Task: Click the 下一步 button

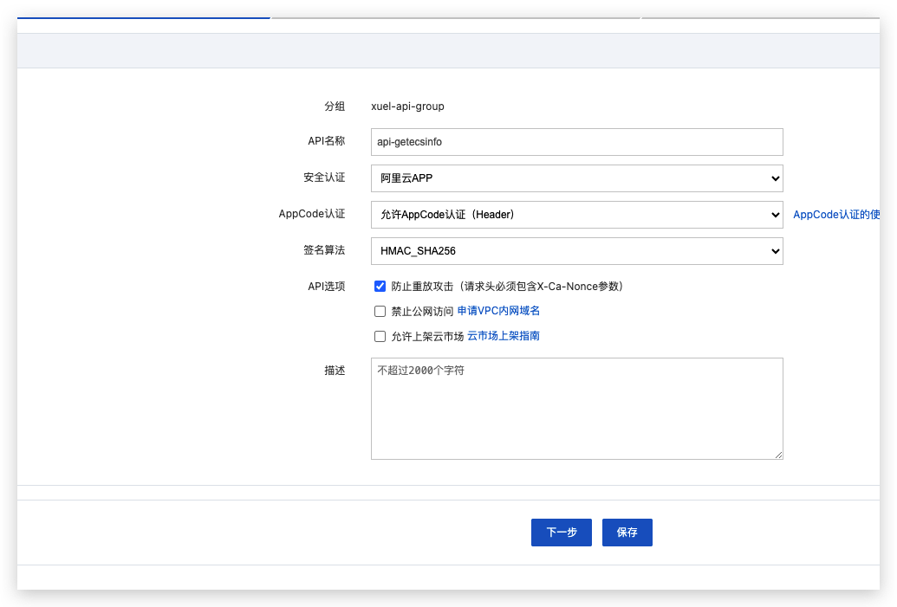Action: click(x=561, y=533)
